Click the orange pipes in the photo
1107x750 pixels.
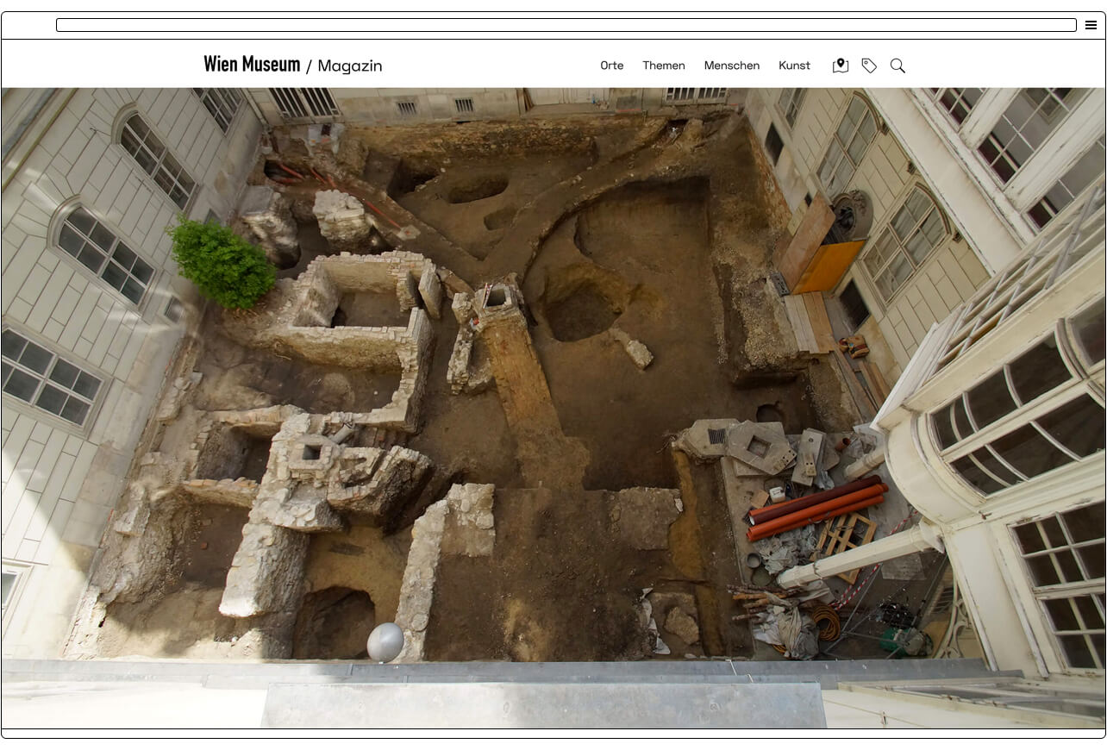pyautogui.click(x=815, y=510)
